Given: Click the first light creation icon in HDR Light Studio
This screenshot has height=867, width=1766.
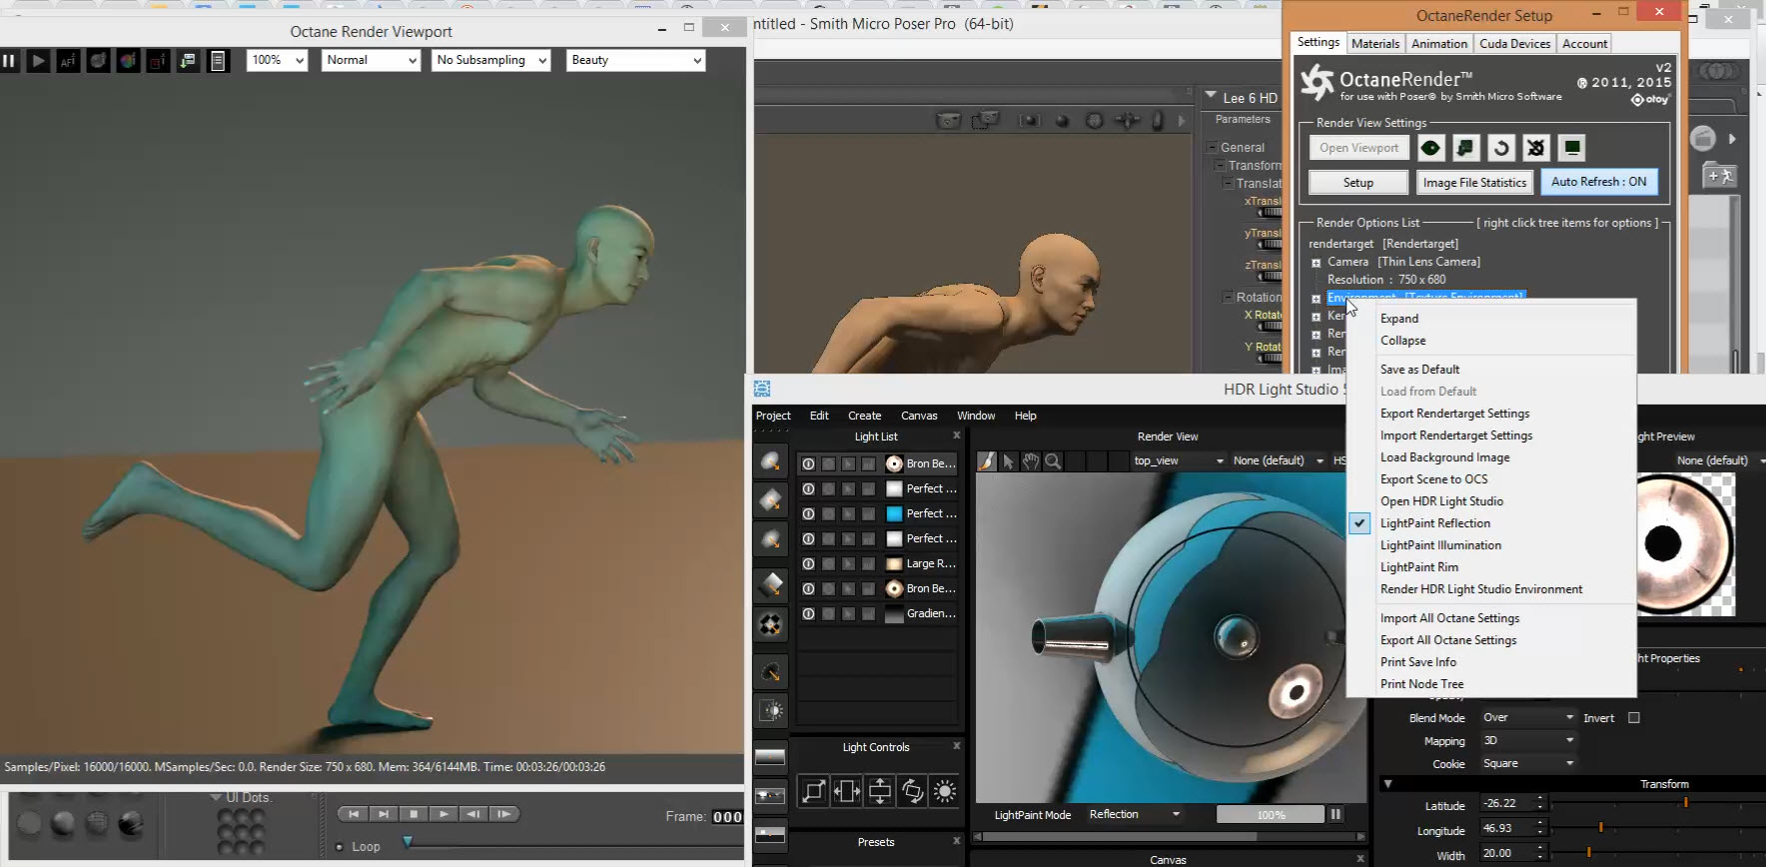Looking at the screenshot, I should 770,460.
